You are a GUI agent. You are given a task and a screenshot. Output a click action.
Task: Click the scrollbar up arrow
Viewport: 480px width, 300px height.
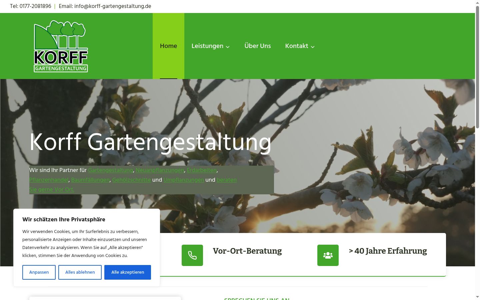point(477,2)
